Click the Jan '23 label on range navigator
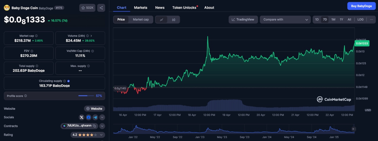 [x=200, y=137]
